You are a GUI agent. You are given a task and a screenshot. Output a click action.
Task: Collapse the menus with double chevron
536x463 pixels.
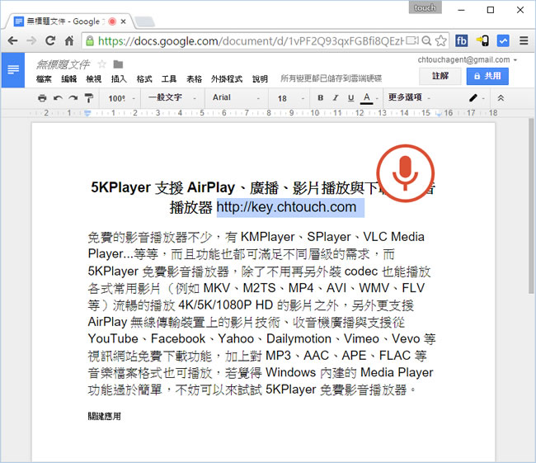[501, 98]
